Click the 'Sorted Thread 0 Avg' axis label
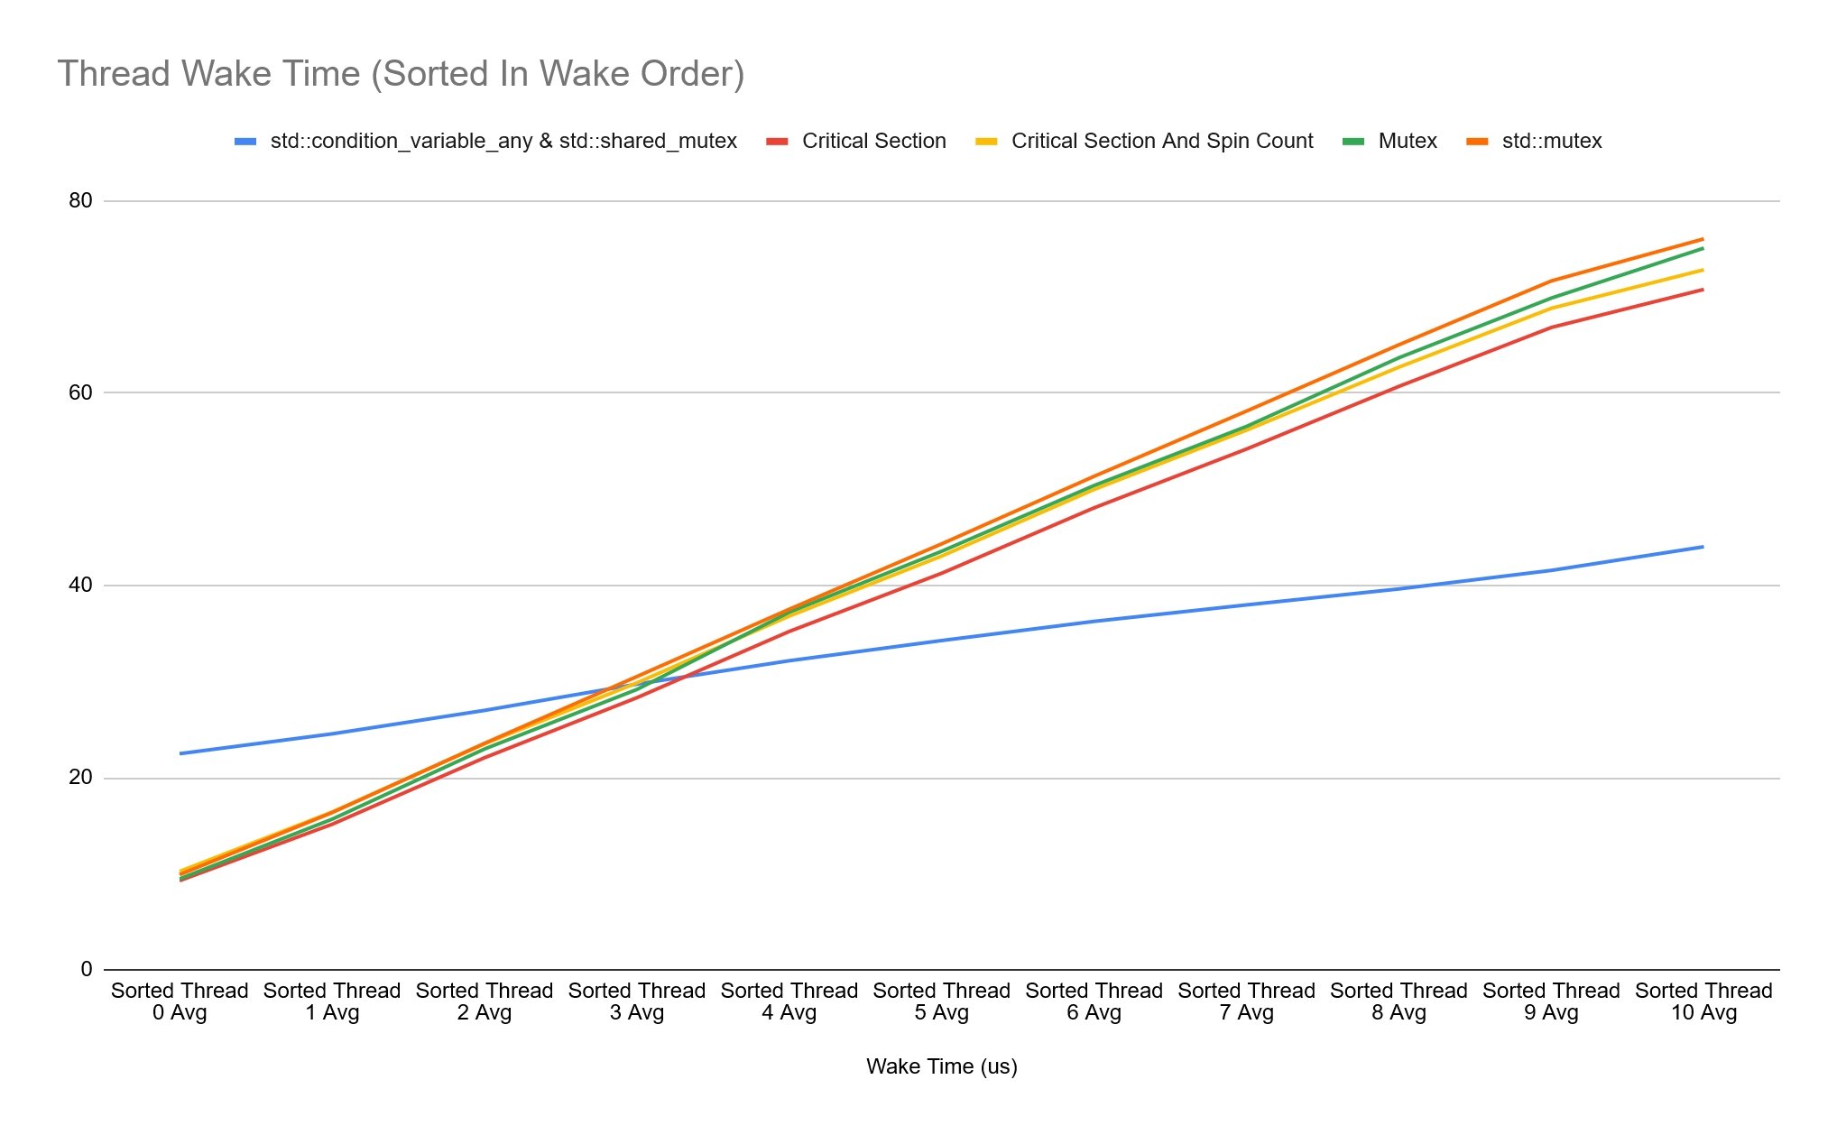The width and height of the screenshot is (1837, 1135). [x=180, y=1001]
